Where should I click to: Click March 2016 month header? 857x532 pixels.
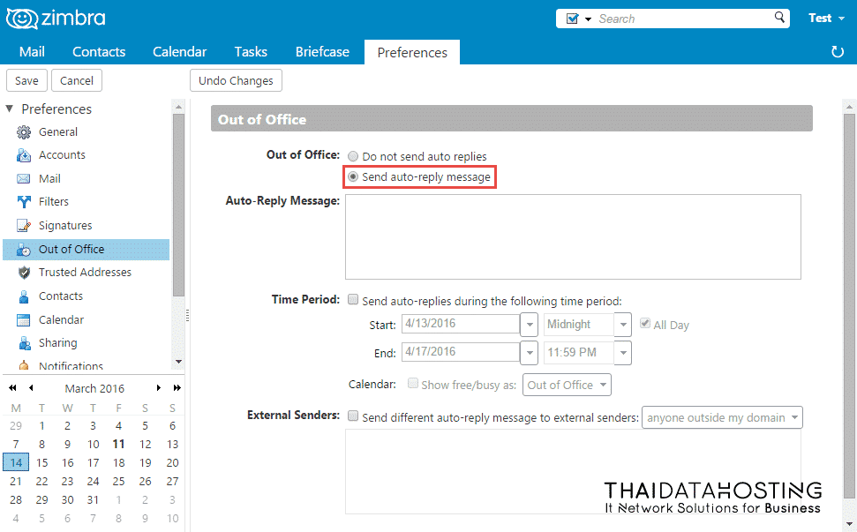click(x=94, y=388)
